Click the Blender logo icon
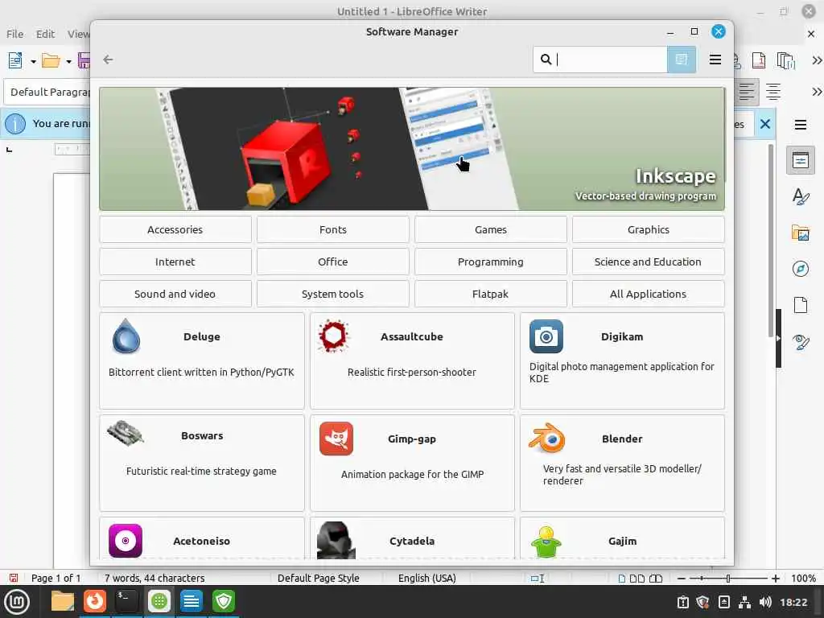The image size is (824, 618). click(546, 439)
